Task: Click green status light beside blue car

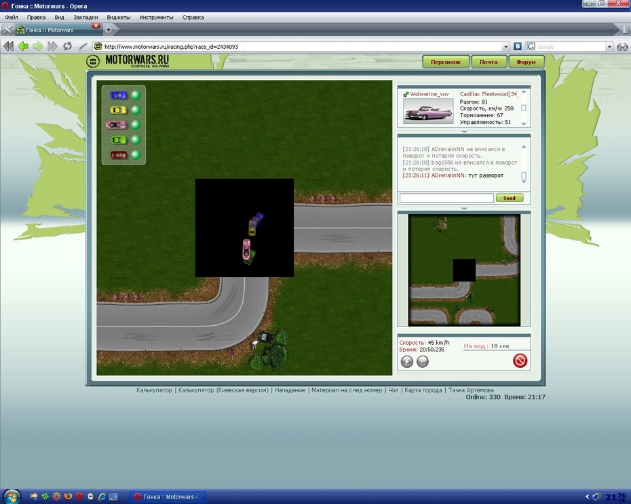Action: coord(136,95)
